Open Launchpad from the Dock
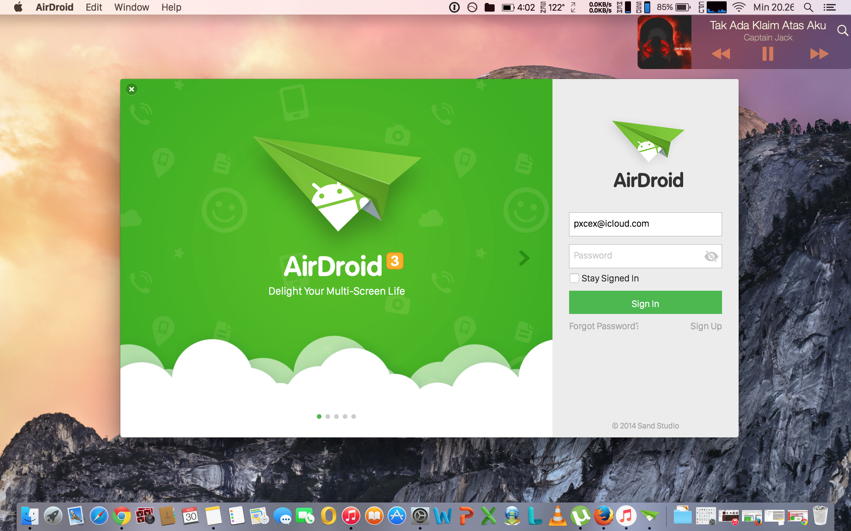 [x=53, y=516]
